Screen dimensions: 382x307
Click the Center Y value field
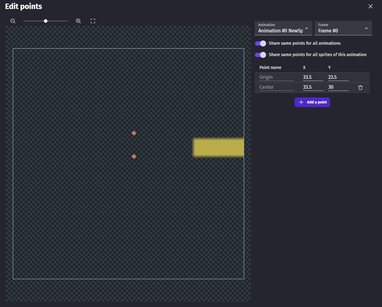[338, 87]
